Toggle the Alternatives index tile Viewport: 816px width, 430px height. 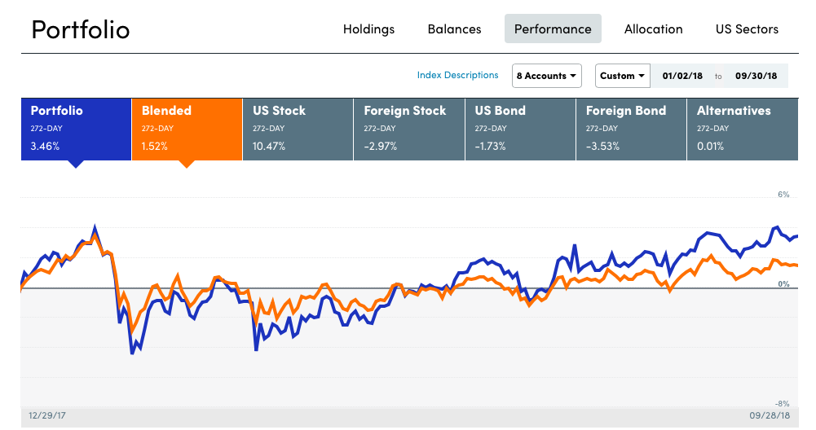(x=742, y=129)
